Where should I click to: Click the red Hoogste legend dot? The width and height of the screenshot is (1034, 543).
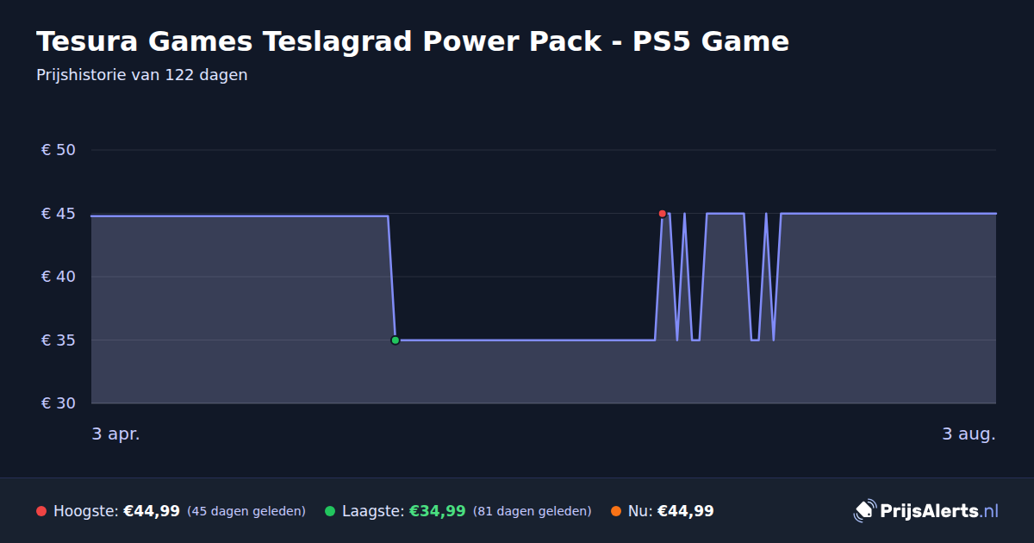41,511
